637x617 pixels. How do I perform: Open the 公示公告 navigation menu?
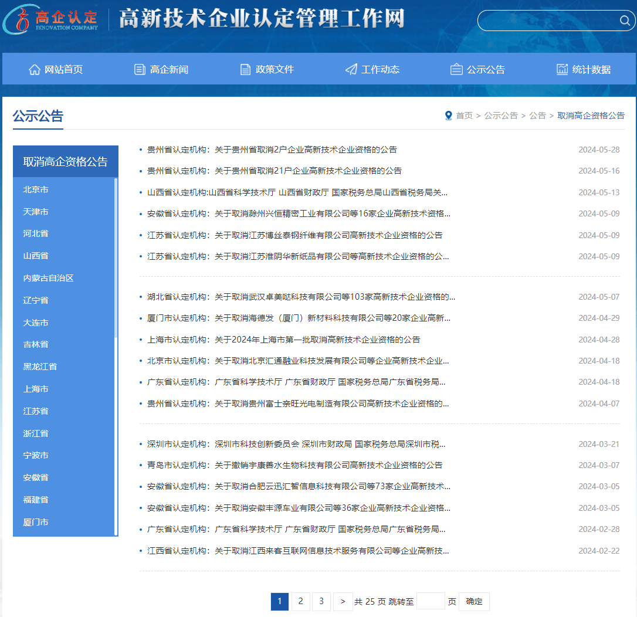coord(487,69)
